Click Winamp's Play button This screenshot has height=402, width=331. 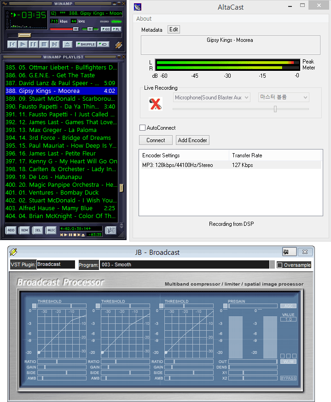click(x=23, y=45)
